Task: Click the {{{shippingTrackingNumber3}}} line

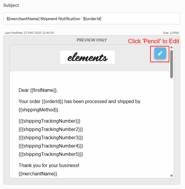Action: pos(51,138)
